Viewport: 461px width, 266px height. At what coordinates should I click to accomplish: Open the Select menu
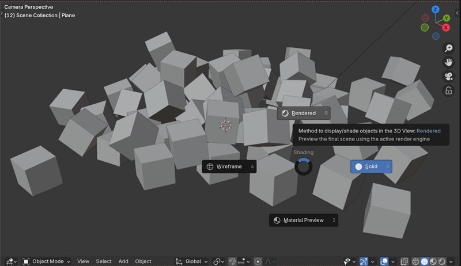104,261
